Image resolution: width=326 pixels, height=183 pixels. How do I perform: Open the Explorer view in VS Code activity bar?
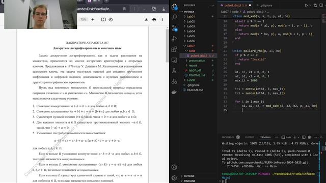point(174,7)
